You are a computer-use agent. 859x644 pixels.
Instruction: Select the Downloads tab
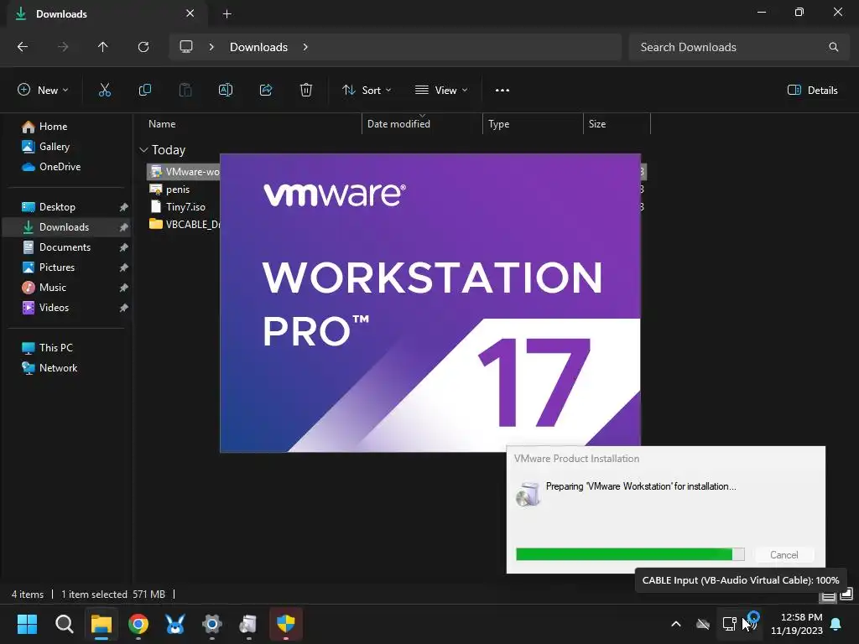click(107, 13)
